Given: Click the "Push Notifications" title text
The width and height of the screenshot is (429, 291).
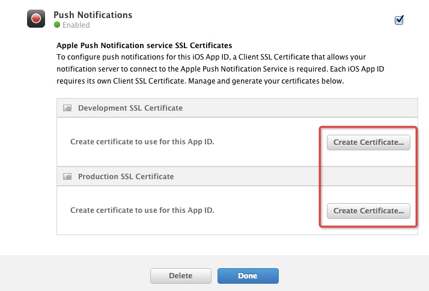Looking at the screenshot, I should pos(93,14).
